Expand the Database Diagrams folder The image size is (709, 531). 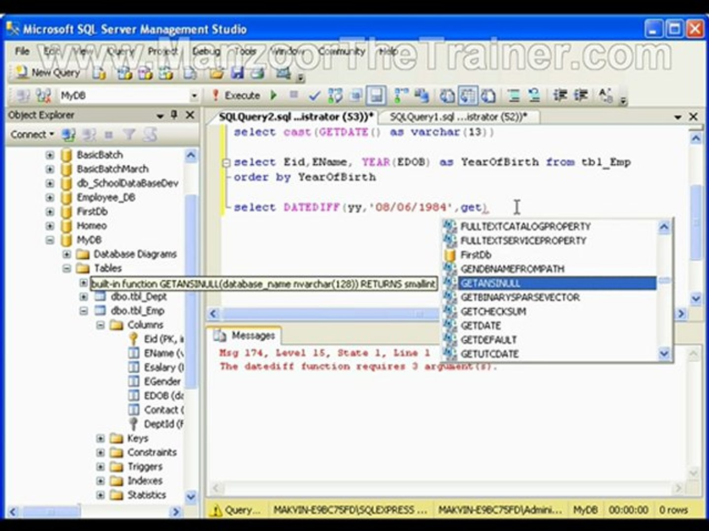point(67,254)
